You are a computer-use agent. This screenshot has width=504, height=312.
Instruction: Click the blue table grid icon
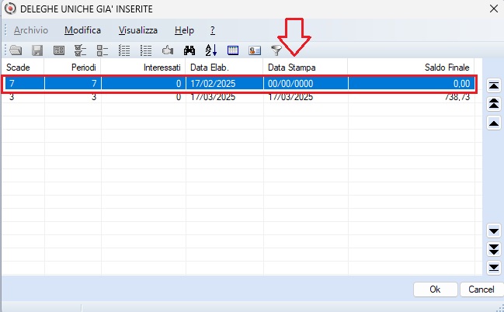(233, 50)
